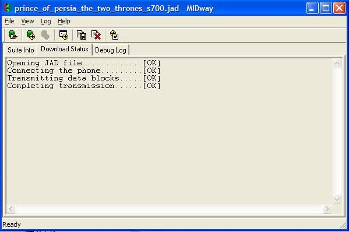This screenshot has width=349, height=232.
Task: Save the log using the floppy icon
Action: click(82, 35)
